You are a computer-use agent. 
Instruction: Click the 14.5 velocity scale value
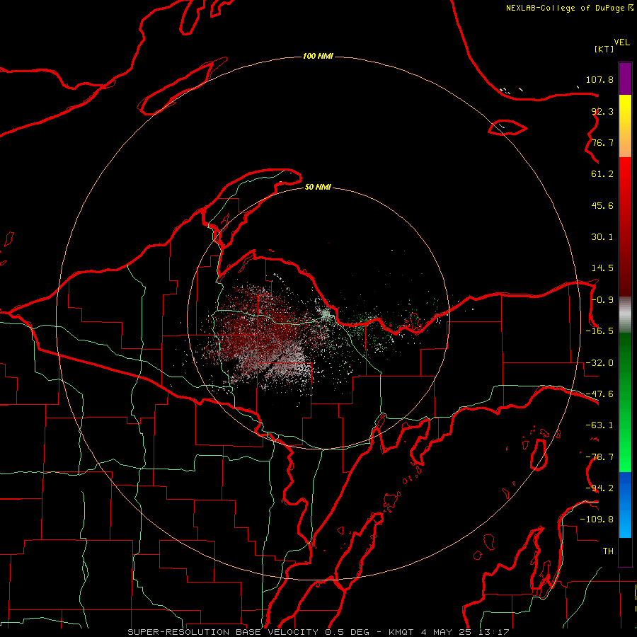click(x=602, y=268)
